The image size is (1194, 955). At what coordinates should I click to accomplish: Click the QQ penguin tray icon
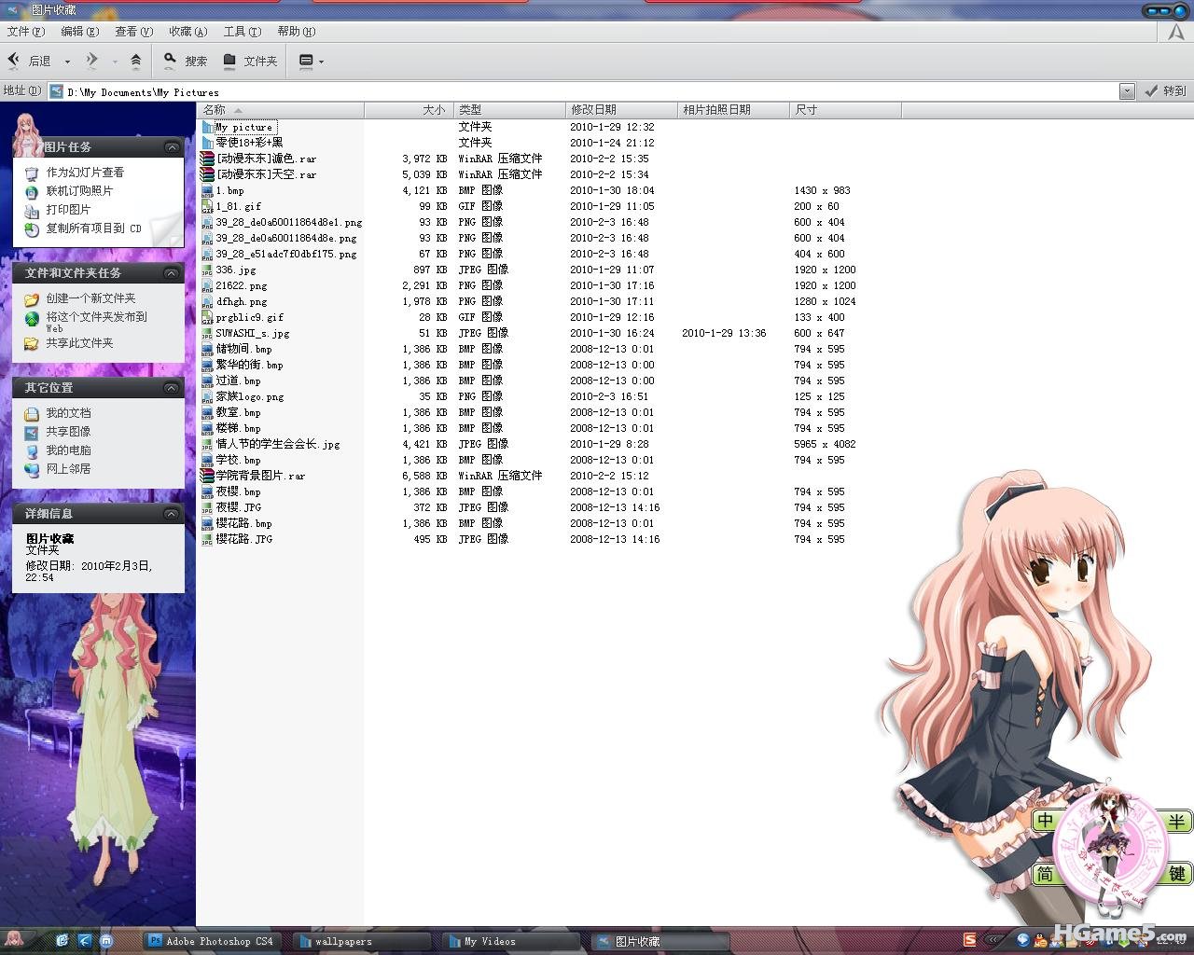pyautogui.click(x=1039, y=940)
